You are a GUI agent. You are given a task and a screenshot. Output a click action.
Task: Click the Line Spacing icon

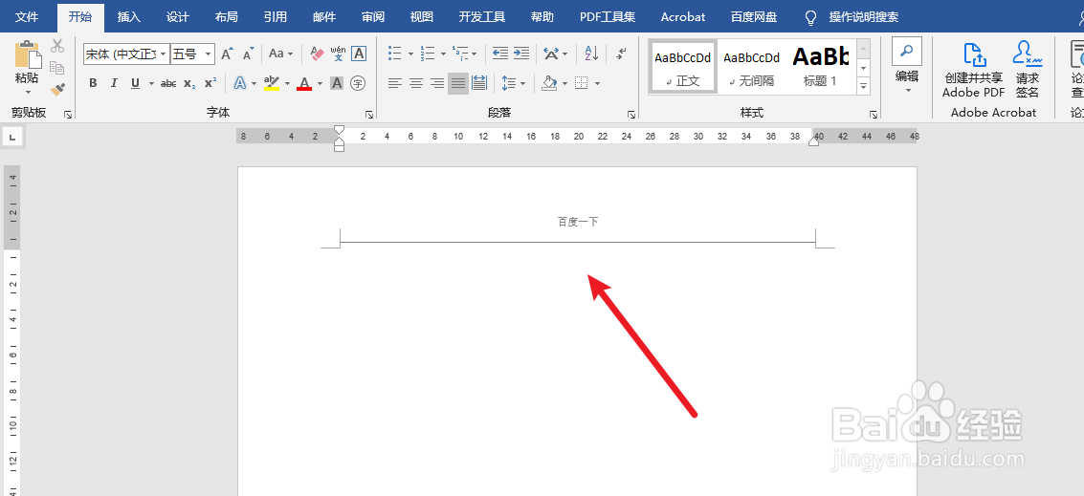[509, 83]
